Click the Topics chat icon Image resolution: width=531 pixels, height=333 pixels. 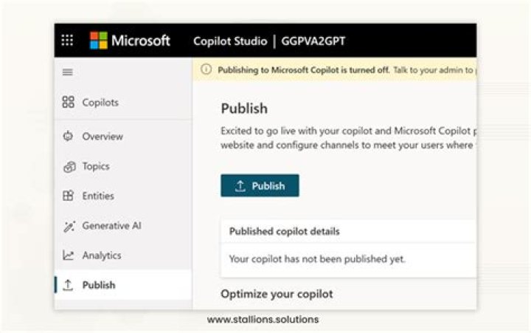(x=68, y=167)
